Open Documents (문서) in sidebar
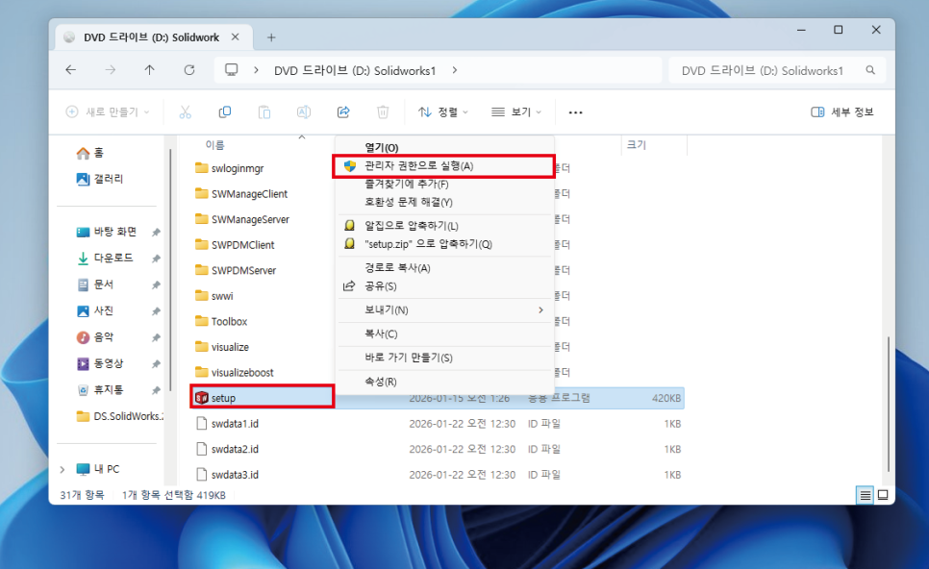Screen dimensions: 929x569 pyautogui.click(x=95, y=284)
